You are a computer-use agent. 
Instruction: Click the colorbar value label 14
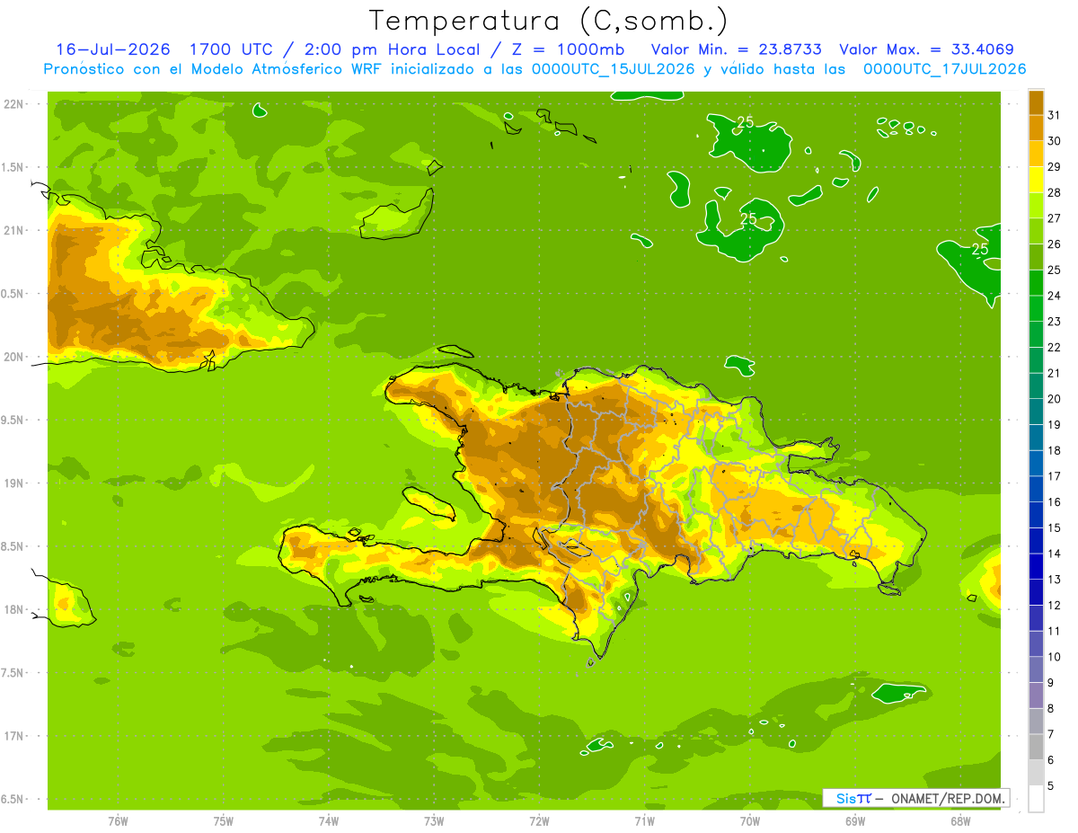point(1055,554)
